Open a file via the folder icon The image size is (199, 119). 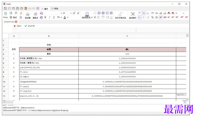click(x=9, y=8)
